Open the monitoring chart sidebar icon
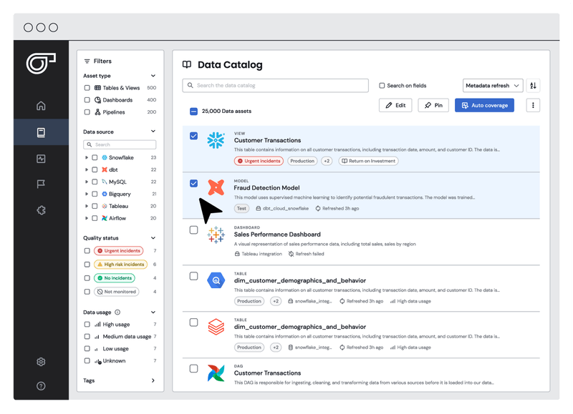Screen dimensions: 573x414 tap(41, 159)
